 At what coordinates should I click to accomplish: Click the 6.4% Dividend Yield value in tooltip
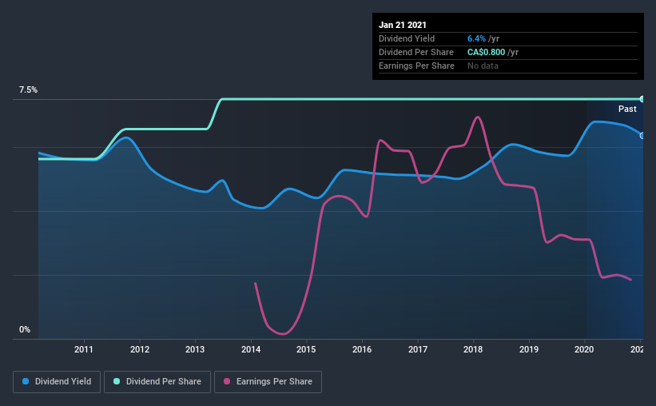click(x=476, y=38)
